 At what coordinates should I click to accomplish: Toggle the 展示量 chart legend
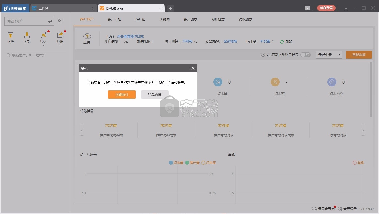pos(193,163)
